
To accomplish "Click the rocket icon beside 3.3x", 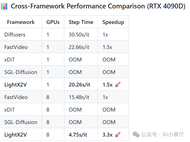I will (118, 135).
